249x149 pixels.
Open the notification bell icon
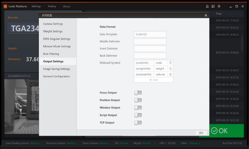(x=219, y=6)
